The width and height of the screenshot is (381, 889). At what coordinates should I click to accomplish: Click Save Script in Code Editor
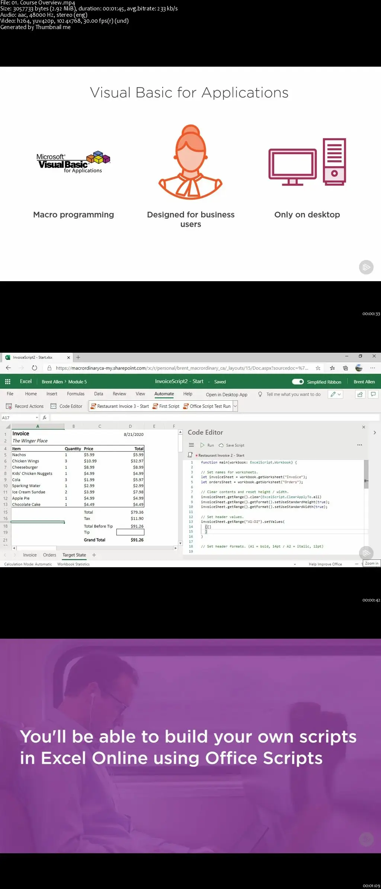tap(231, 445)
